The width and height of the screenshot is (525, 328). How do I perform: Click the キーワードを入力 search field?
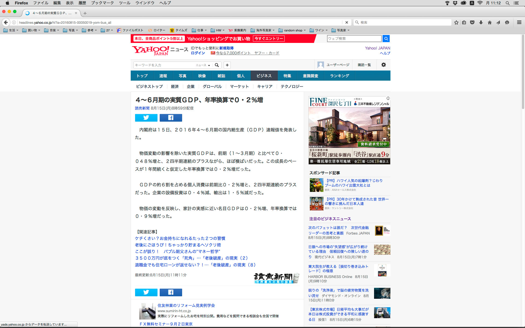coord(164,65)
